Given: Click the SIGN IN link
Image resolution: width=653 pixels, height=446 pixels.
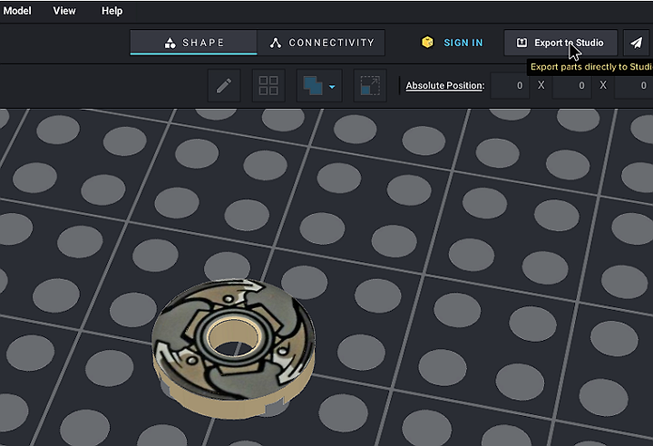Looking at the screenshot, I should click(463, 43).
